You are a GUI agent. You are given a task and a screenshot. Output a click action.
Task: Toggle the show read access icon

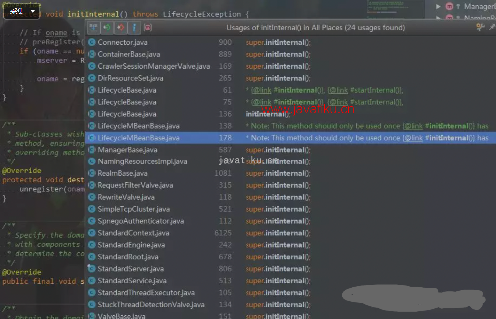[x=107, y=28]
